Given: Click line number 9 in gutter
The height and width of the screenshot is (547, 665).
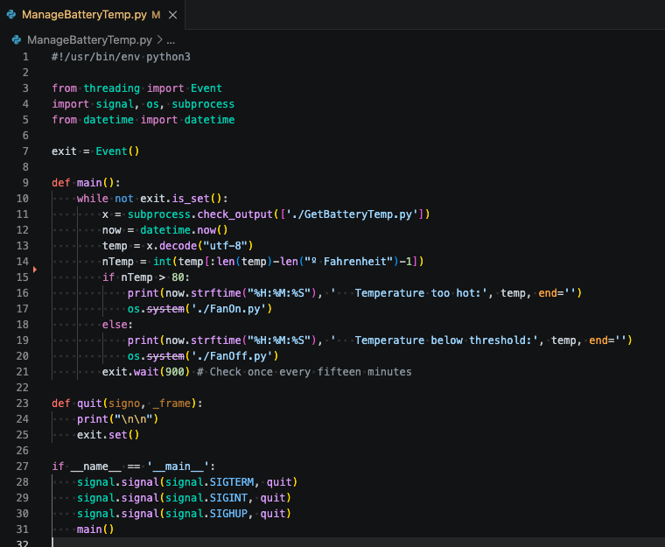Looking at the screenshot, I should [x=25, y=183].
